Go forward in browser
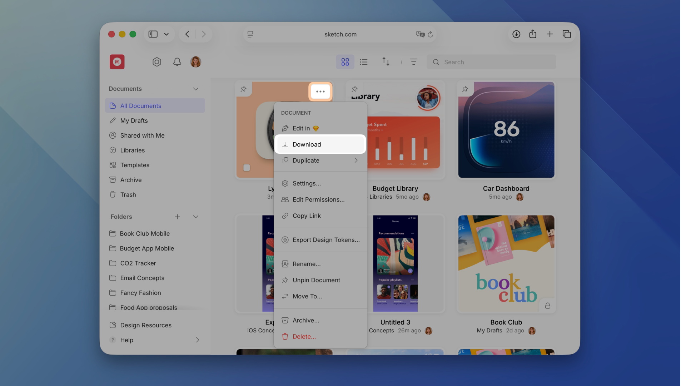The width and height of the screenshot is (686, 386). pyautogui.click(x=204, y=34)
